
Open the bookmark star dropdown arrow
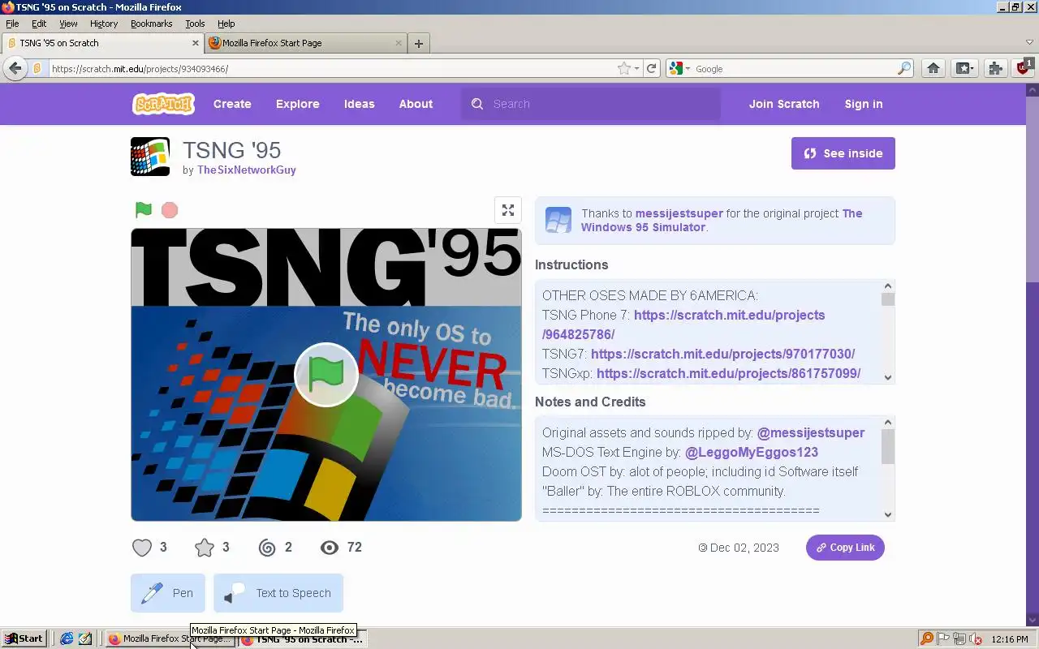pos(636,69)
